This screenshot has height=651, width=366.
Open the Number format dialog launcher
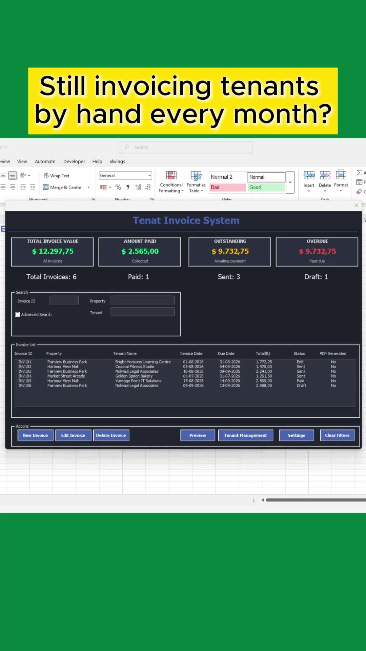point(152,199)
